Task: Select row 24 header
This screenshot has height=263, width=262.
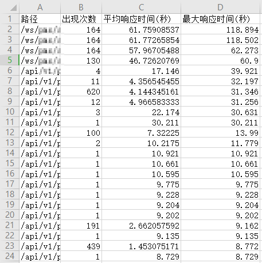Action: pyautogui.click(x=10, y=256)
